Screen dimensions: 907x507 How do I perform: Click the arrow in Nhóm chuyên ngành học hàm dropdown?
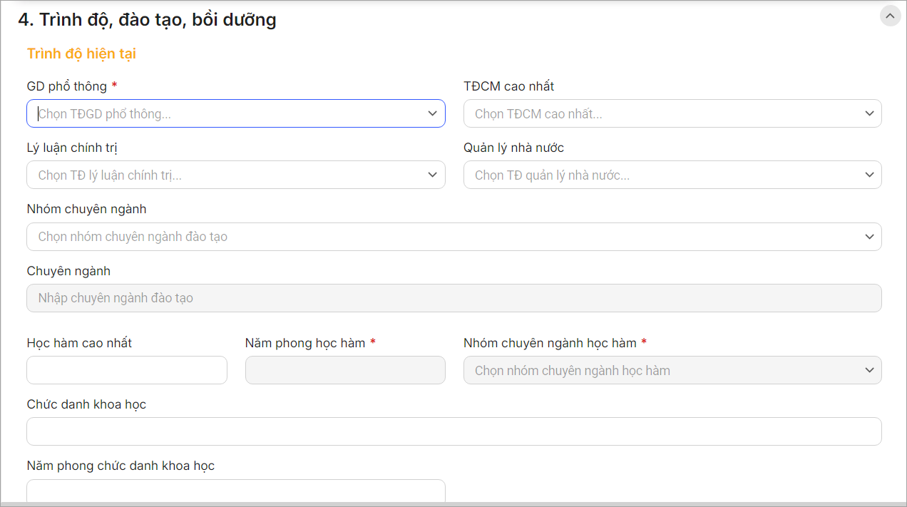pyautogui.click(x=868, y=370)
